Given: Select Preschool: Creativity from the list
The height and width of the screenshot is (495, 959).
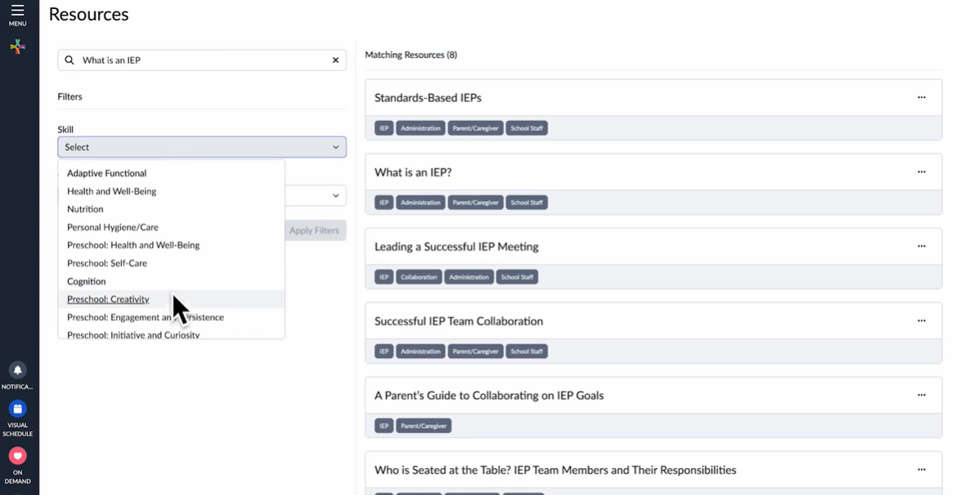Looking at the screenshot, I should (x=108, y=299).
